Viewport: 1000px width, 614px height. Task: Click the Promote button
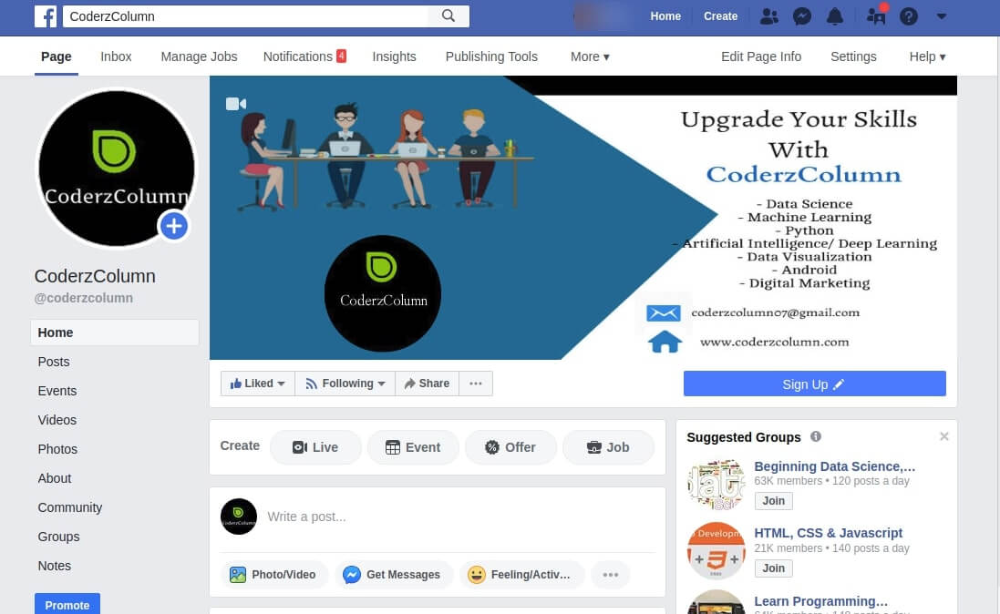[x=67, y=605]
